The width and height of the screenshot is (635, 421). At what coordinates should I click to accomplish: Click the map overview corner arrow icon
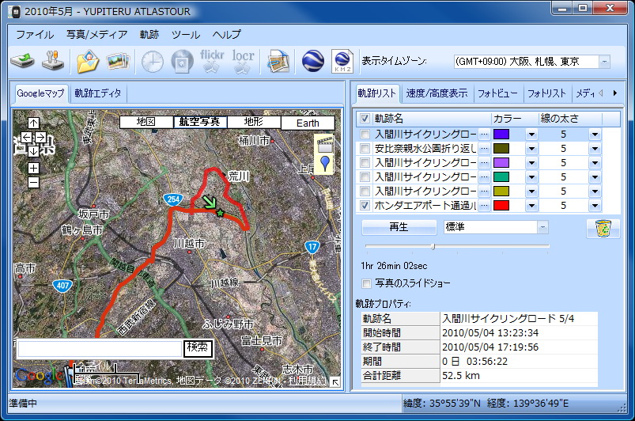coord(335,381)
